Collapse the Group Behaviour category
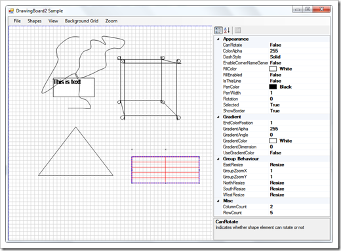Image resolution: width=341 pixels, height=251 pixels. 218,159
